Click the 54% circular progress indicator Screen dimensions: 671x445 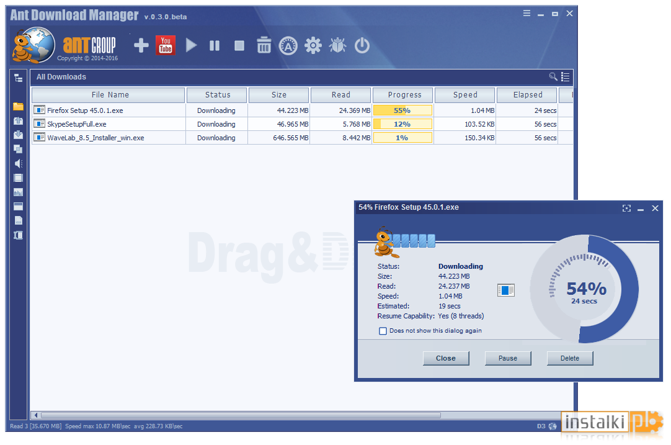click(x=585, y=289)
